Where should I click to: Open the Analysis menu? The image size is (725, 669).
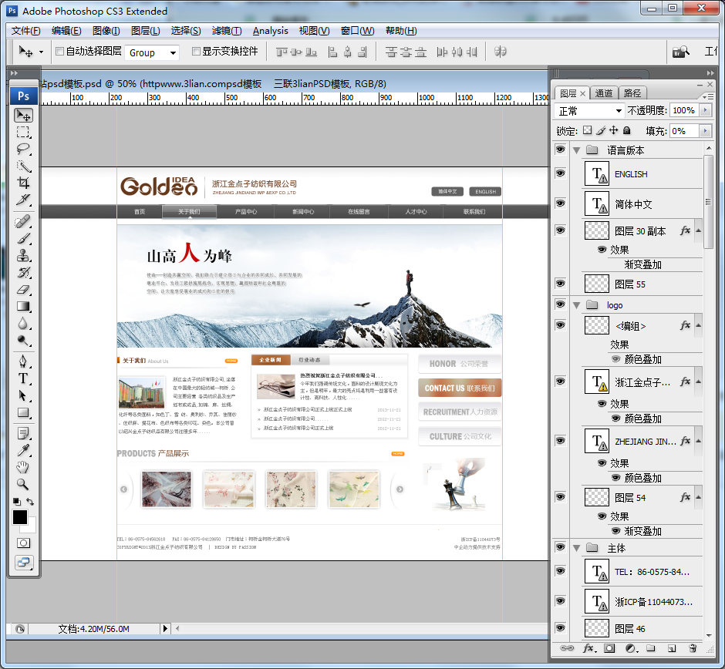(x=271, y=31)
